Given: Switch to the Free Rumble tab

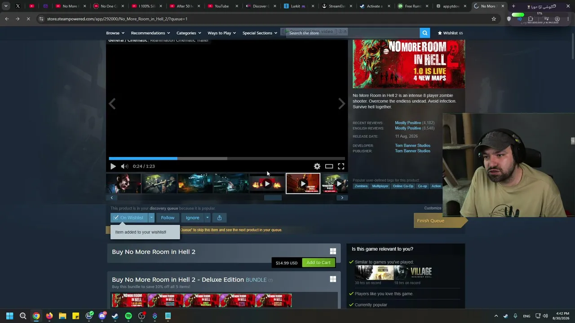Looking at the screenshot, I should 413,6.
